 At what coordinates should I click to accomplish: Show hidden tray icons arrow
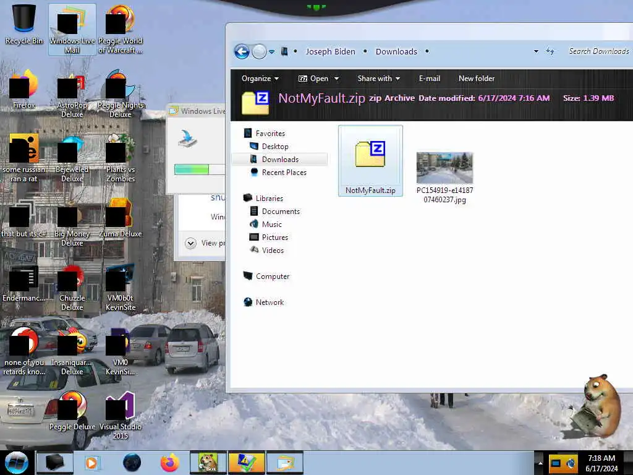(540, 463)
